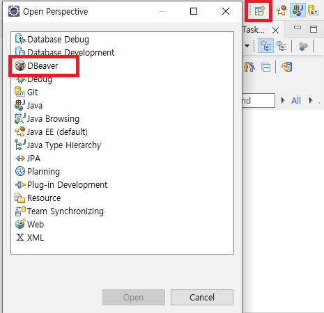Click the Git repository icon in list

[20, 92]
